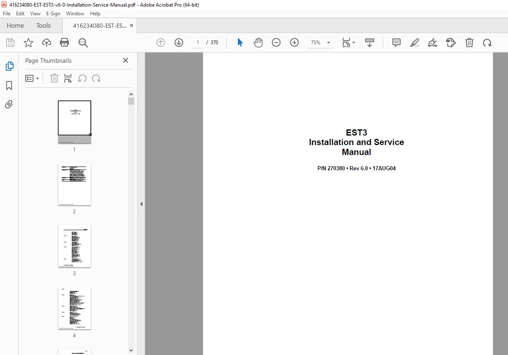Click the 'Installation and Service' title text

[356, 142]
